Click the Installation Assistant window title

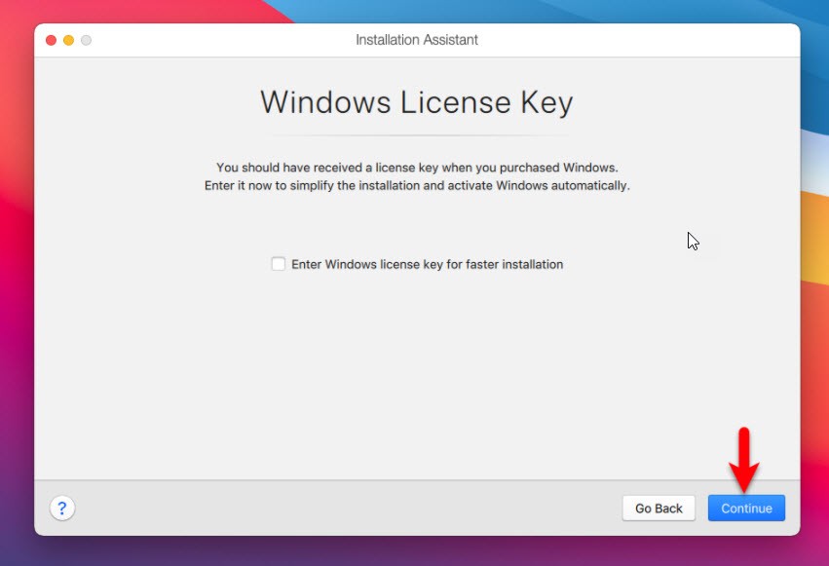[417, 40]
